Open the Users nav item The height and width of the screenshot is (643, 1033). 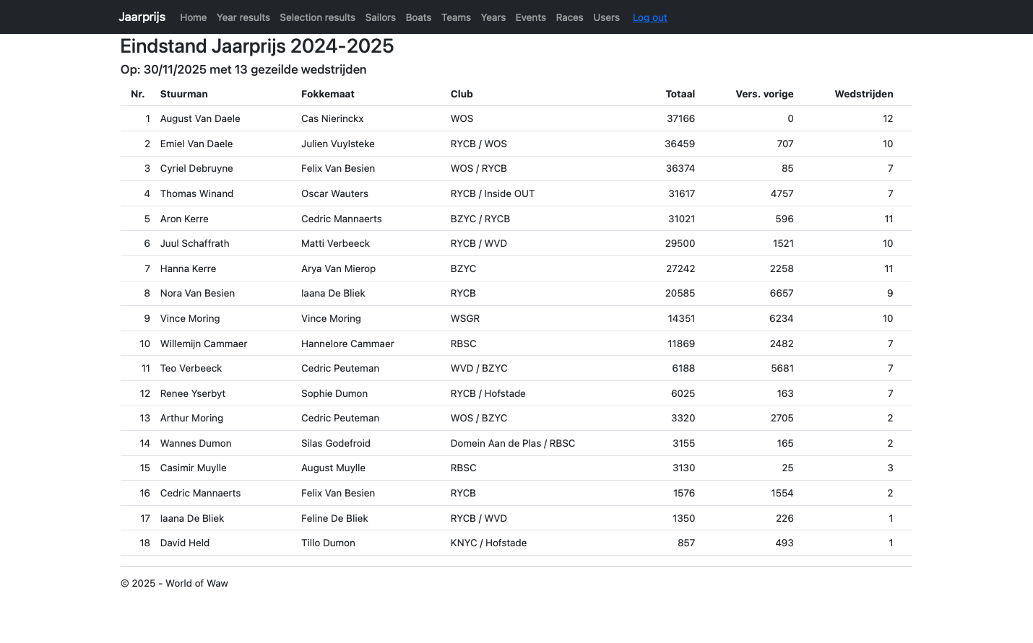[606, 17]
